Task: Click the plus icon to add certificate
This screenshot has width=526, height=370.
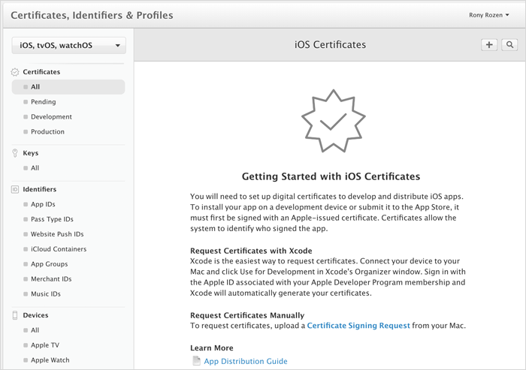Action: (x=489, y=44)
